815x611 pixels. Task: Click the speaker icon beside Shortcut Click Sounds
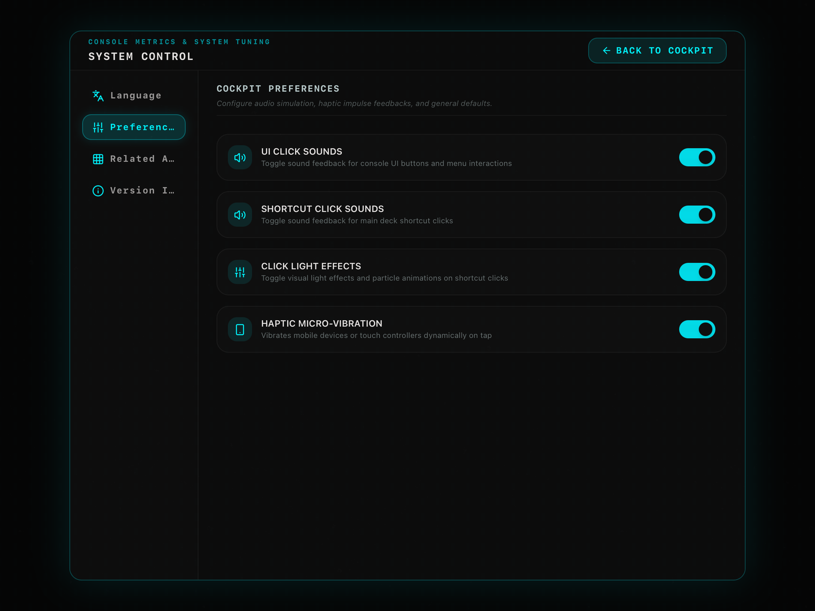click(240, 215)
